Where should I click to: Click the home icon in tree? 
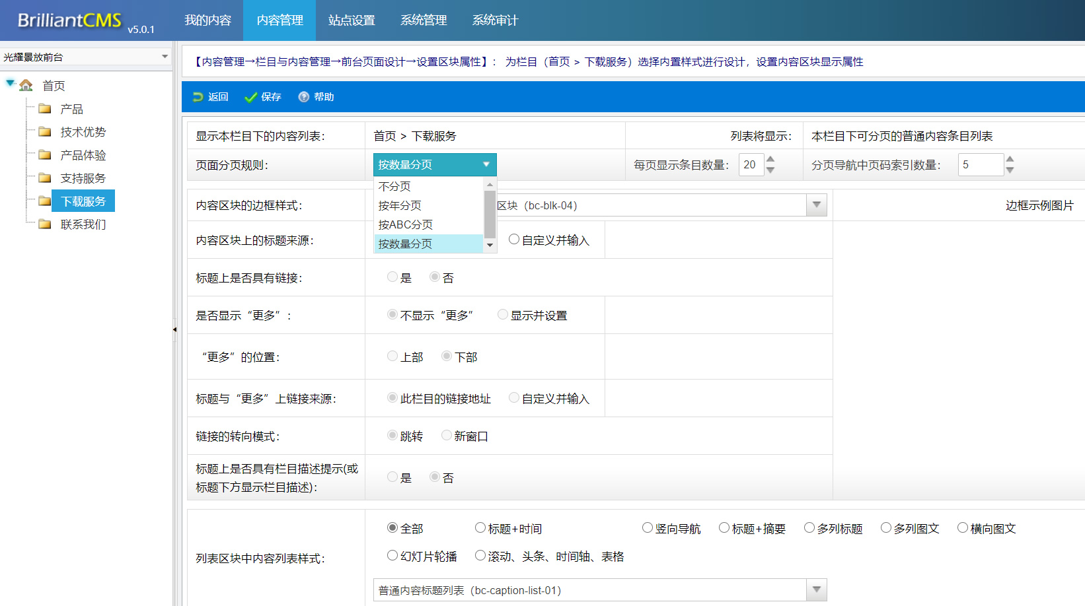[26, 85]
